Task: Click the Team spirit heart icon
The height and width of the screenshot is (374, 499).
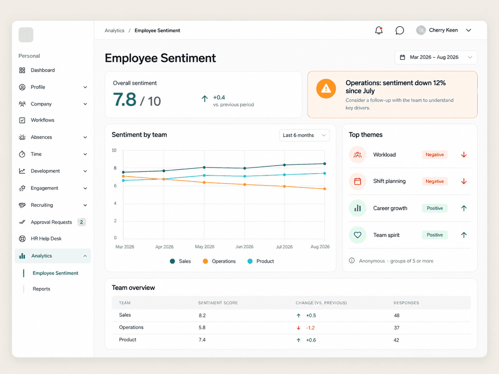Action: click(357, 235)
